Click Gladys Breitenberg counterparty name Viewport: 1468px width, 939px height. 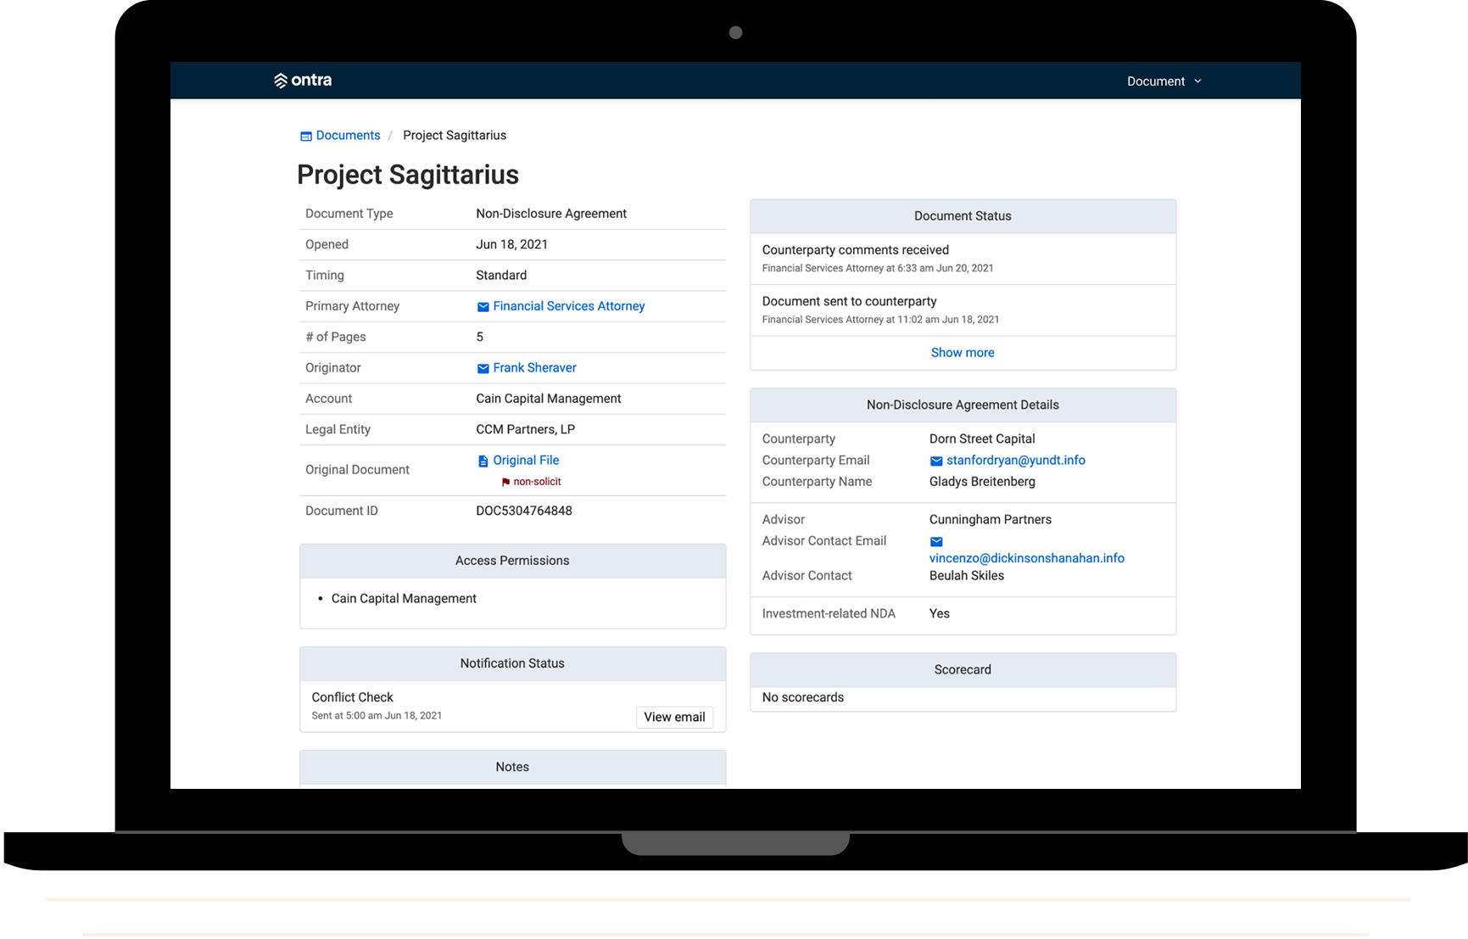pos(981,482)
